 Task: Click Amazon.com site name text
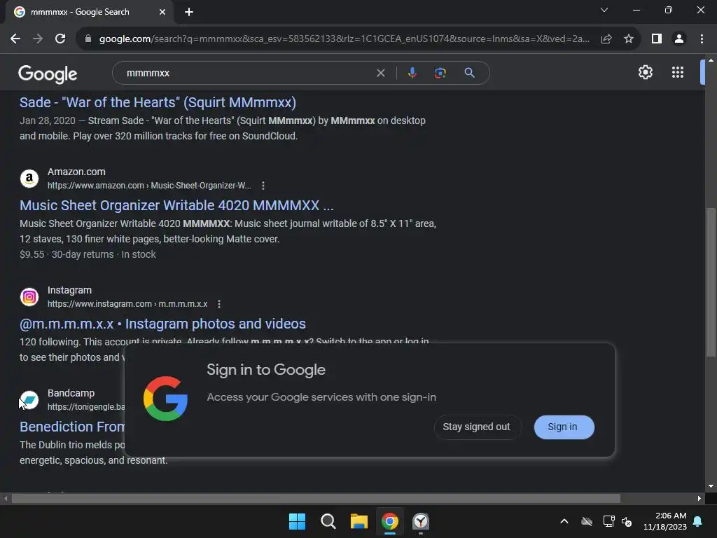76,172
